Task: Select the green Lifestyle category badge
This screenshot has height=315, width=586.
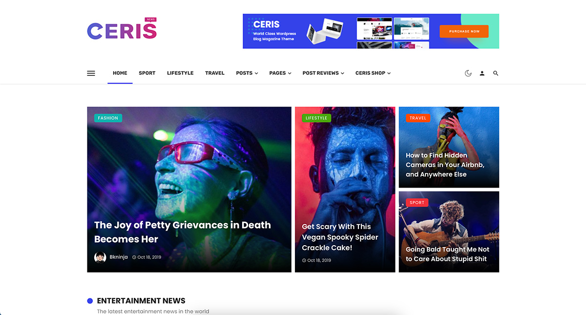Action: pos(316,118)
